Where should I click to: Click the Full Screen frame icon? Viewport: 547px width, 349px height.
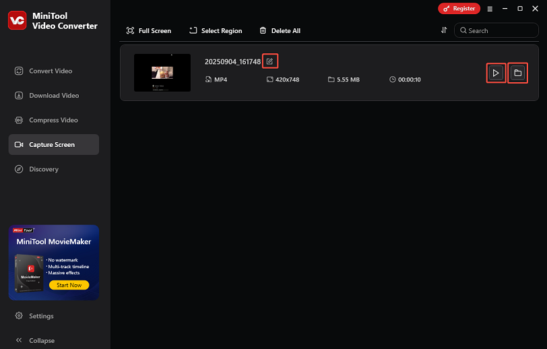(x=130, y=30)
